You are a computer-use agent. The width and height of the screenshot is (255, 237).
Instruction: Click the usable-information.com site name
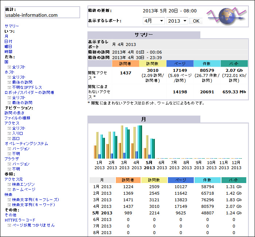pos(32,15)
